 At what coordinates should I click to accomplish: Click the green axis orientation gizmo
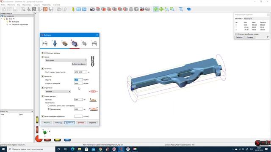[45, 132]
